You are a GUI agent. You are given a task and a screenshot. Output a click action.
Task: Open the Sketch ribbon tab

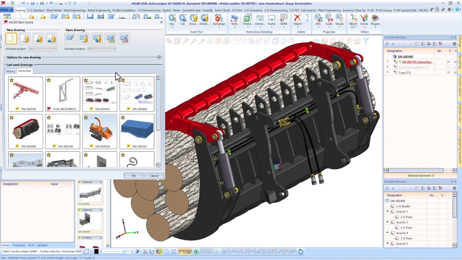[x=166, y=10]
